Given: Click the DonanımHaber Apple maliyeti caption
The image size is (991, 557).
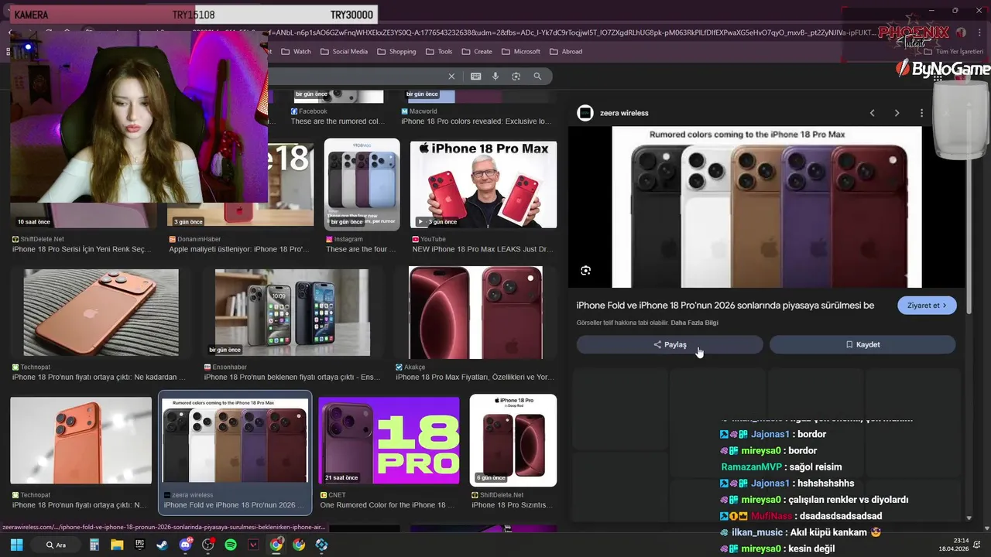Looking at the screenshot, I should 238,250.
